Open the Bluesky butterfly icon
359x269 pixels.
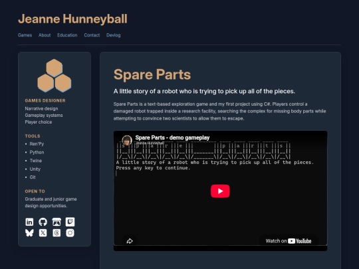click(x=29, y=233)
